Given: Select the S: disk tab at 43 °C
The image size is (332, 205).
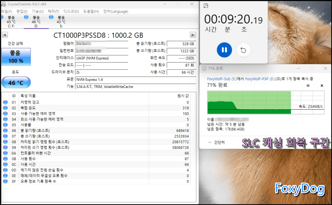Looking at the screenshot, I should [61, 22].
